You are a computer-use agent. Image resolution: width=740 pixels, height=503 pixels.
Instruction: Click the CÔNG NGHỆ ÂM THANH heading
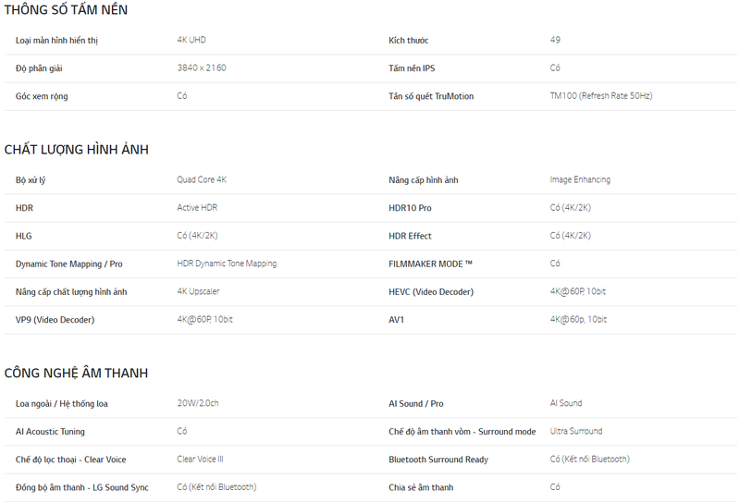click(76, 374)
